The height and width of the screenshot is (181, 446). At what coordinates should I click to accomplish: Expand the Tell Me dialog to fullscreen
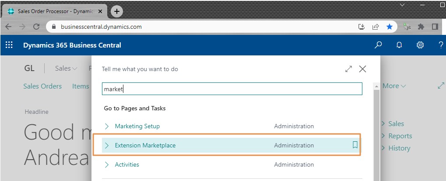point(348,69)
